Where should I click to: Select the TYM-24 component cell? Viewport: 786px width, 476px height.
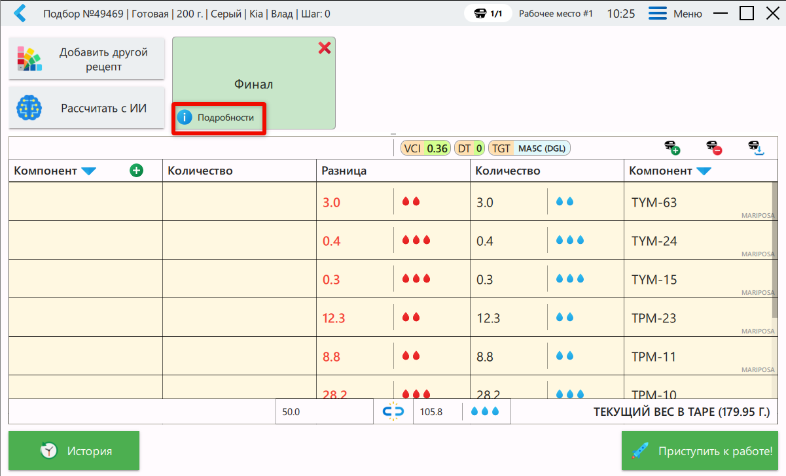point(698,241)
